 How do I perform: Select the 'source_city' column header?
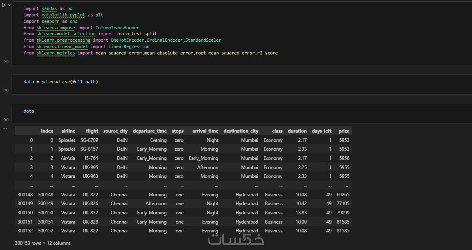(x=115, y=131)
